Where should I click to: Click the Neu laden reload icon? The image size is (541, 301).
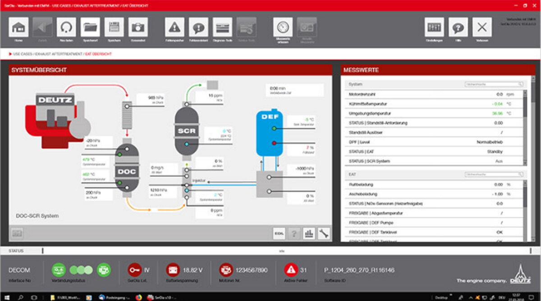(66, 27)
